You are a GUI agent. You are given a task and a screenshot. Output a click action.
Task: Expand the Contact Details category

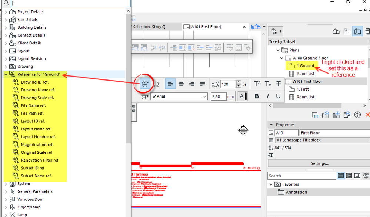(x=6, y=35)
